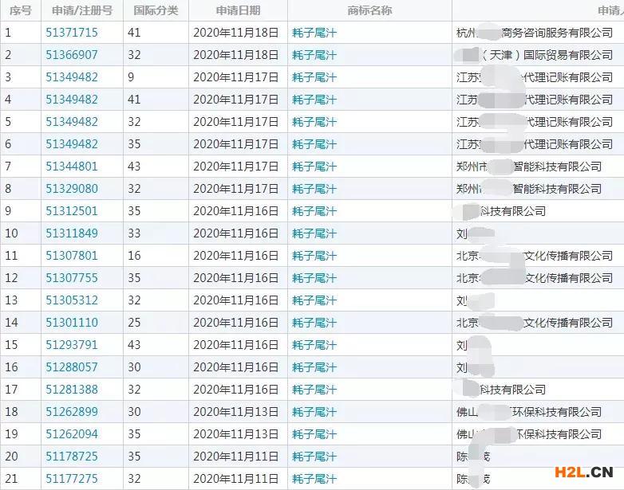Select application number 51329080
The width and height of the screenshot is (624, 490).
tap(72, 189)
